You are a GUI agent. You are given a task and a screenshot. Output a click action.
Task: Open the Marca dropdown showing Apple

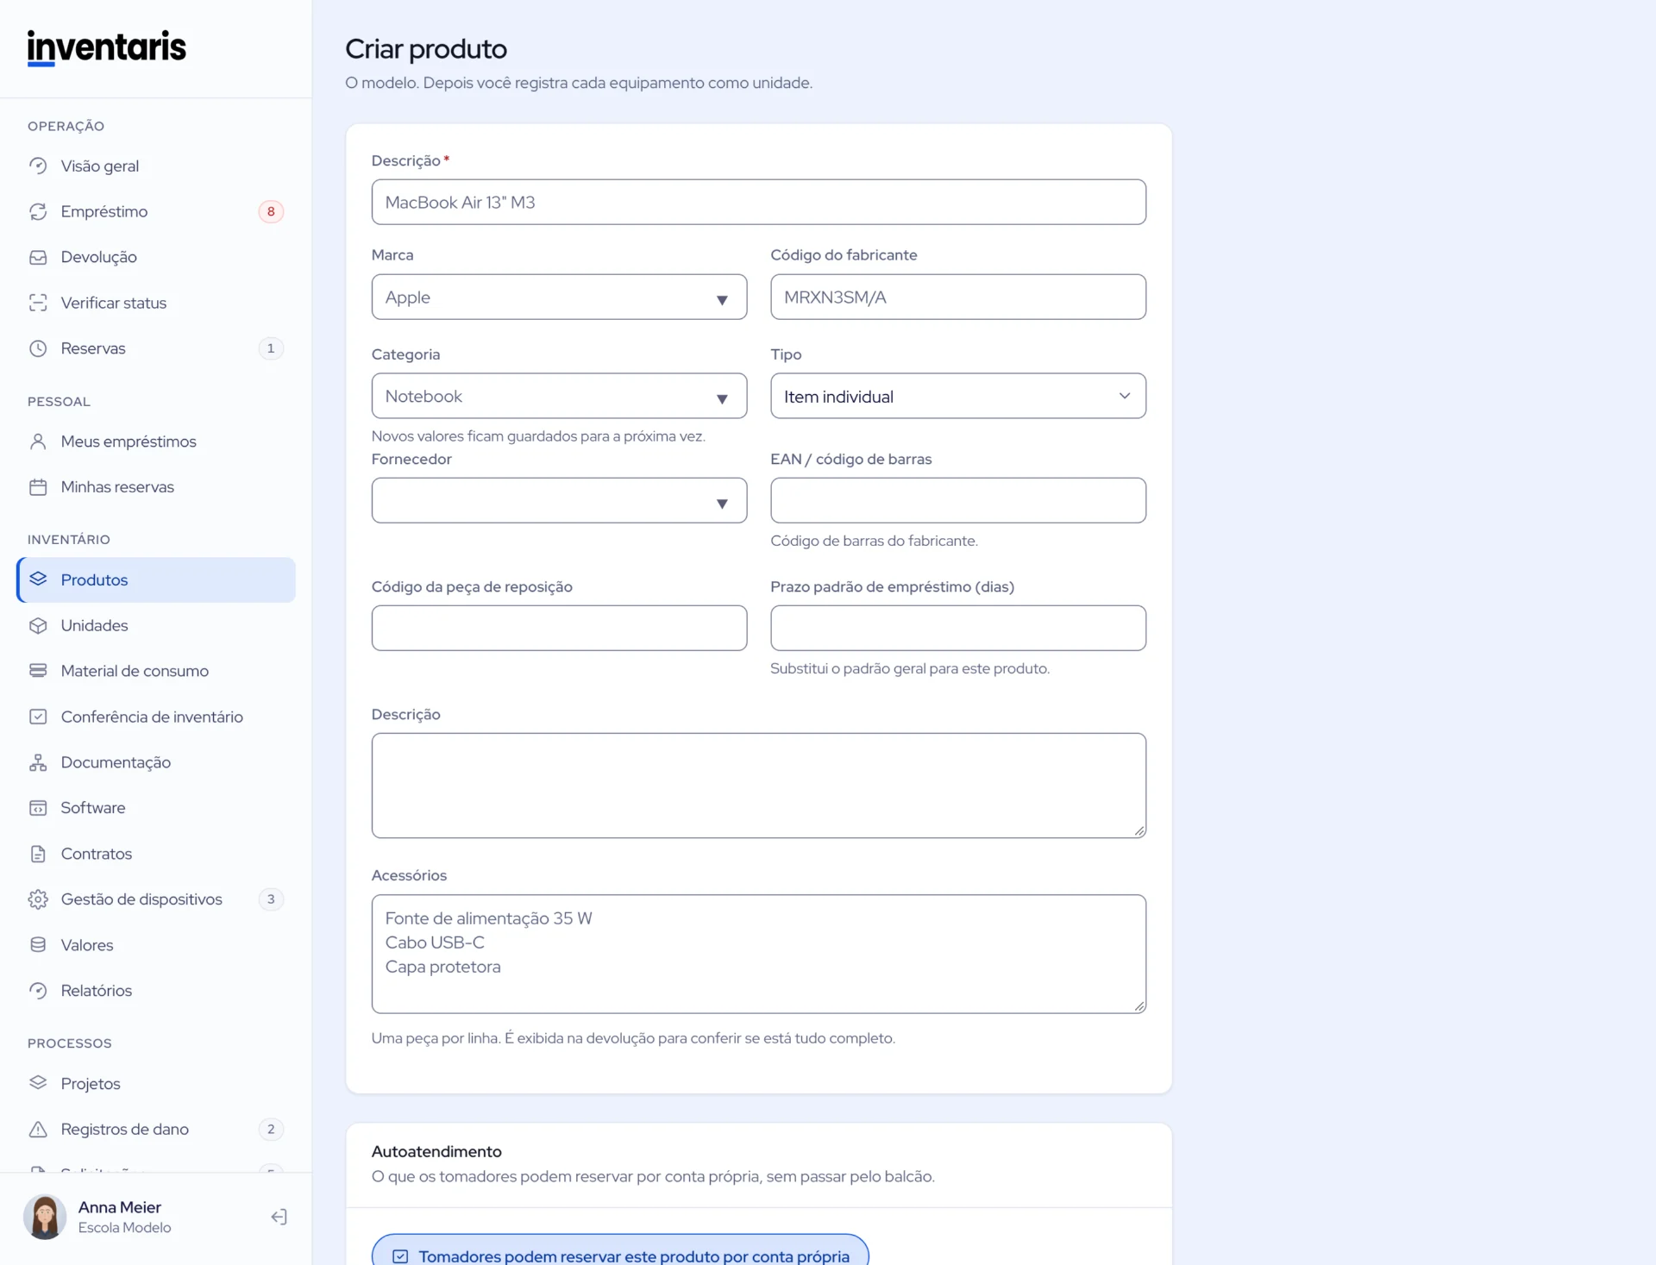tap(559, 297)
